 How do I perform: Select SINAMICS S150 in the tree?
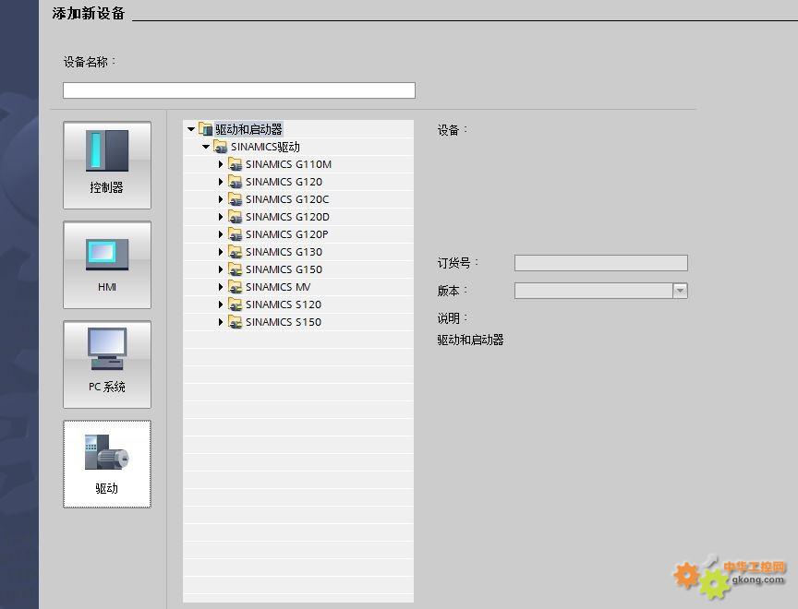pos(284,322)
